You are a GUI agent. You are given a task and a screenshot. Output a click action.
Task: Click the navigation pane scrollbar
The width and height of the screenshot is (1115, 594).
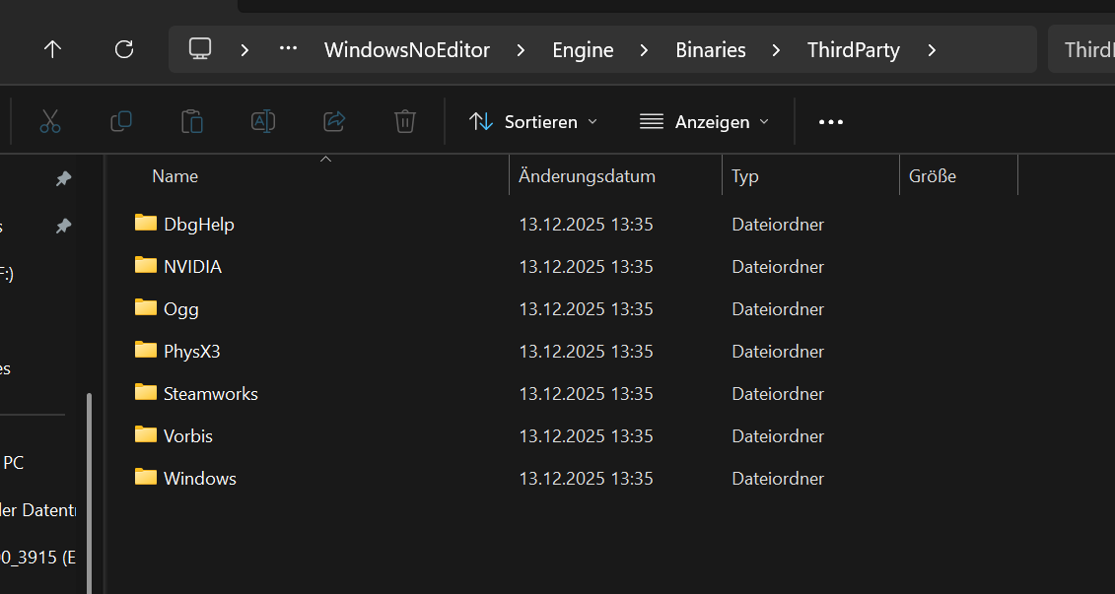pyautogui.click(x=90, y=493)
